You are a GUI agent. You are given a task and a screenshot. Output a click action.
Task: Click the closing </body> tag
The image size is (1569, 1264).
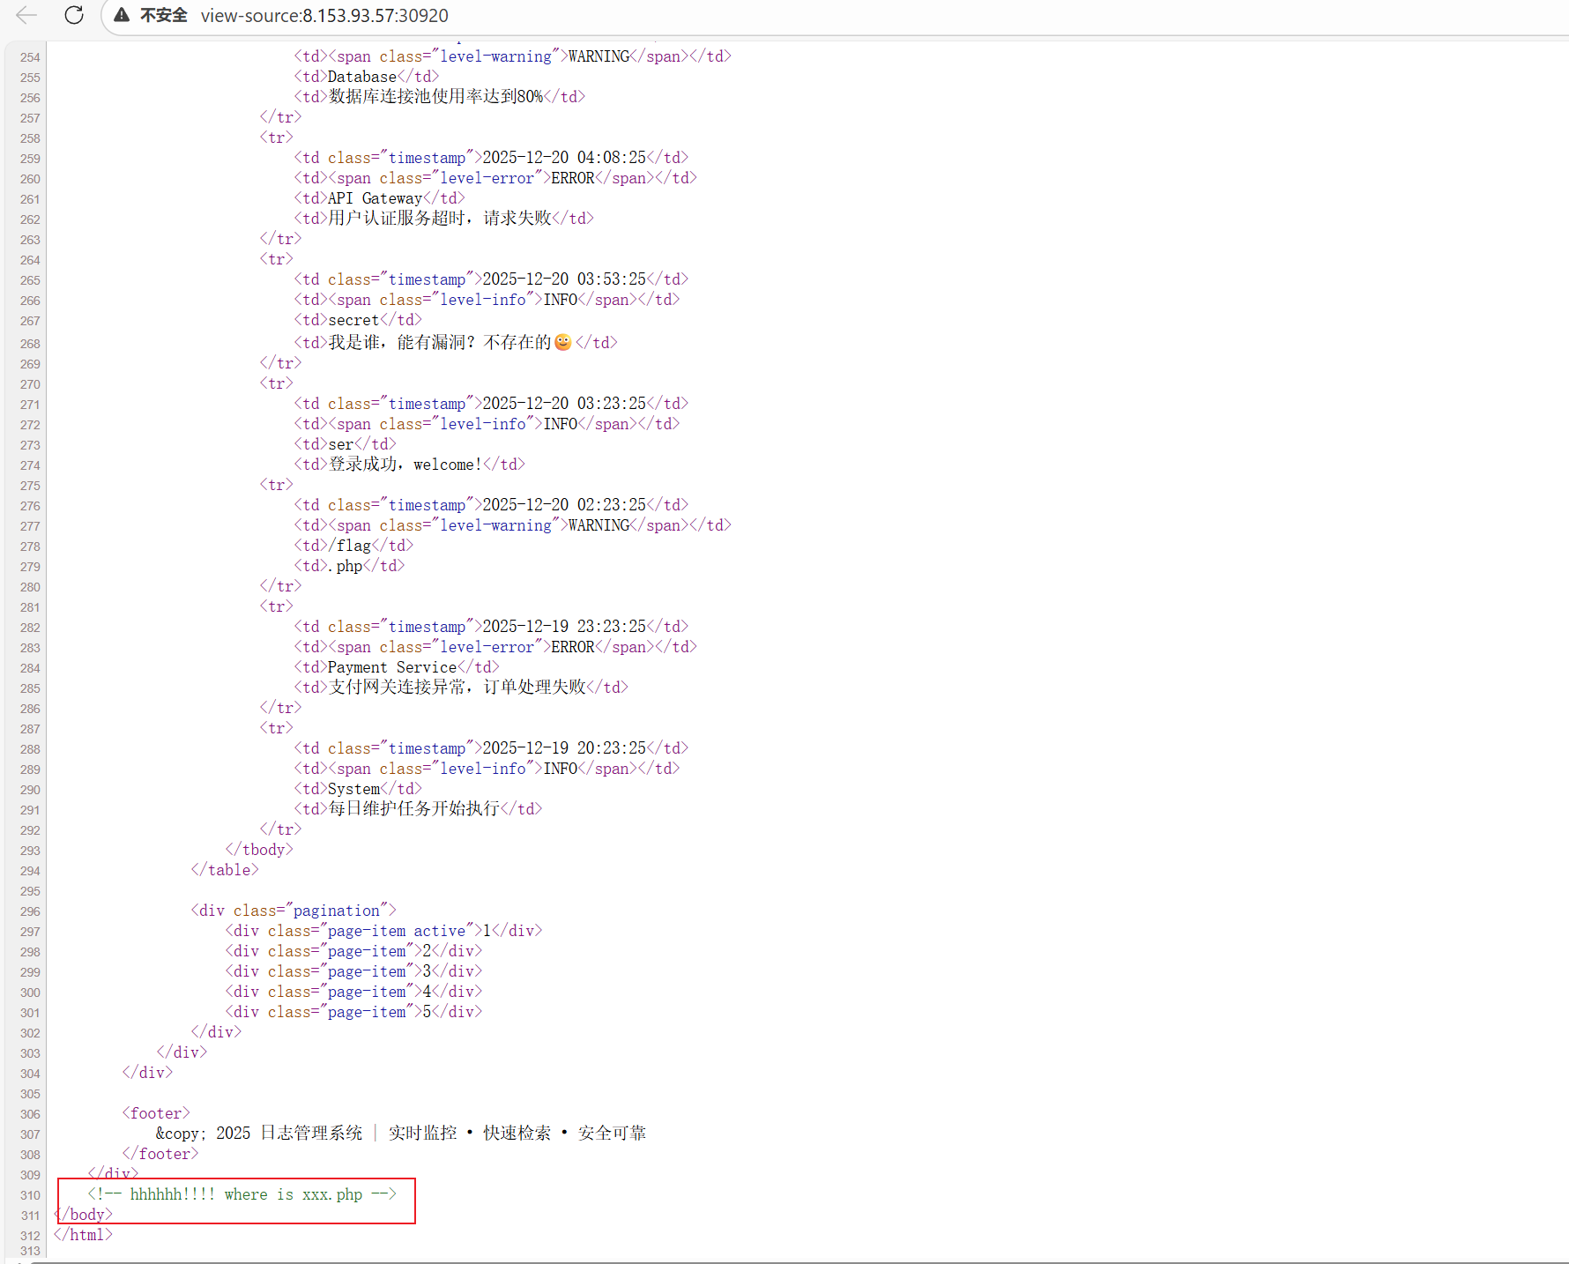pyautogui.click(x=84, y=1214)
